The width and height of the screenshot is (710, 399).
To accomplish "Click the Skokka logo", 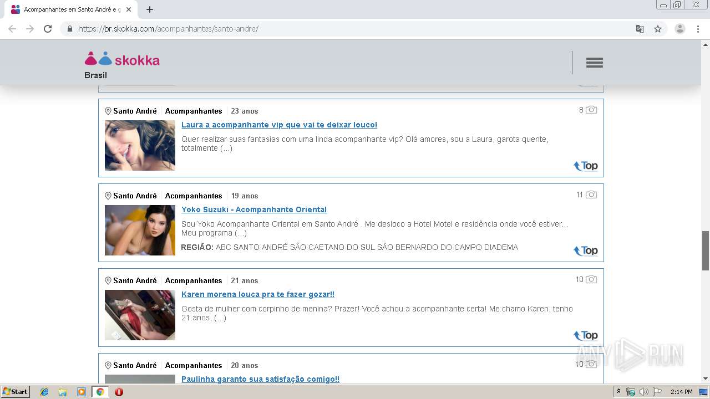I will coord(122,59).
